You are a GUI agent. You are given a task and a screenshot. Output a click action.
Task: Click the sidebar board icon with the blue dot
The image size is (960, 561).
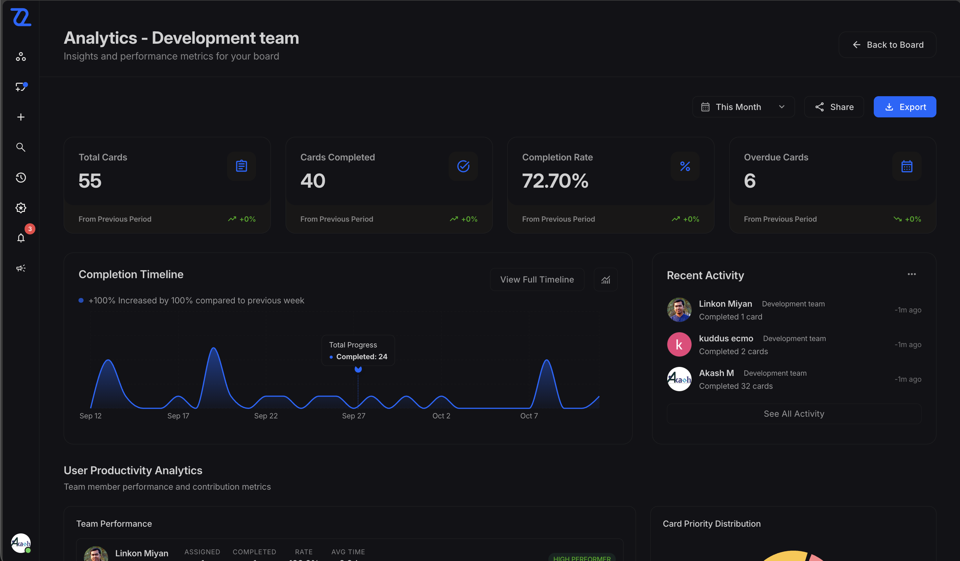pyautogui.click(x=21, y=87)
